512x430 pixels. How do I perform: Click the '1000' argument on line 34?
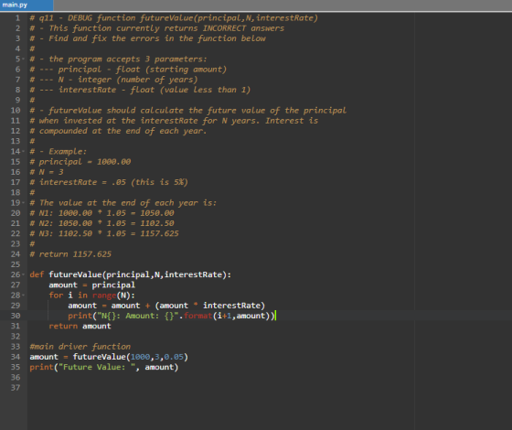pyautogui.click(x=140, y=357)
